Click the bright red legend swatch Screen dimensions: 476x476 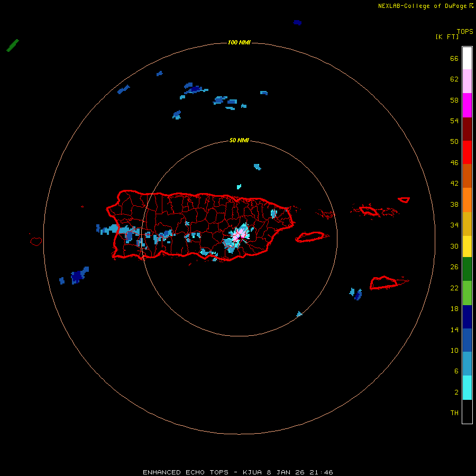click(467, 152)
